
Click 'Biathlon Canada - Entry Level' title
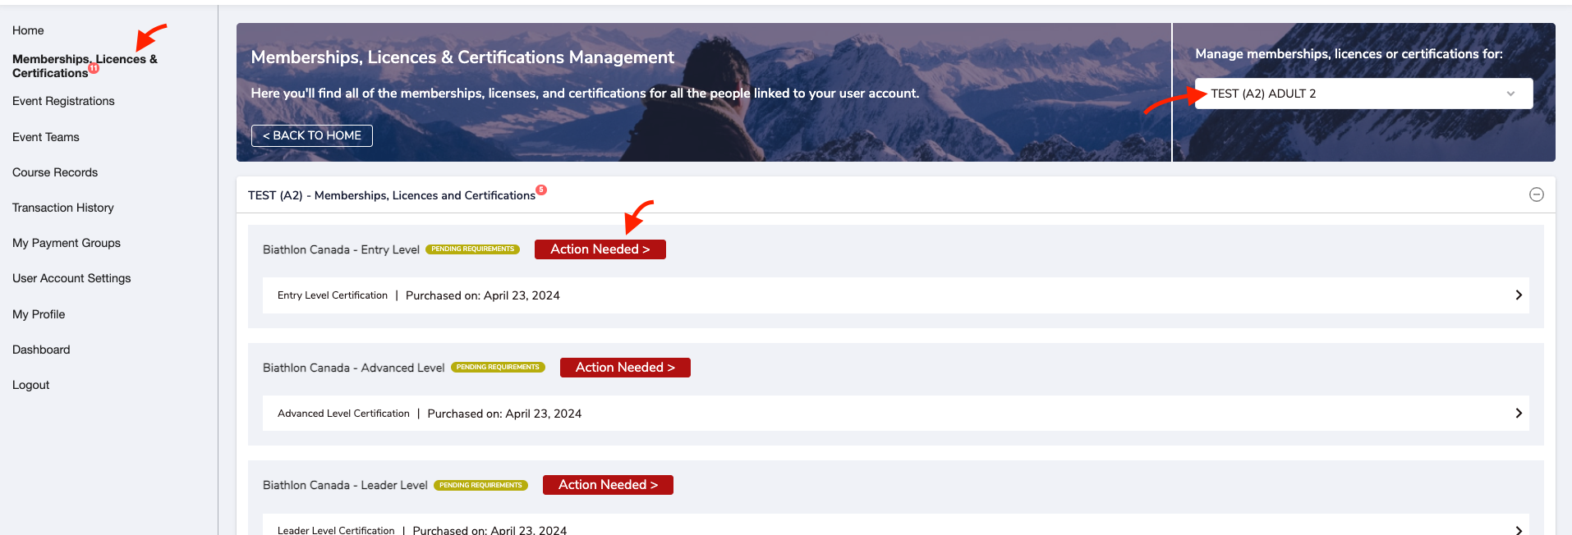341,249
